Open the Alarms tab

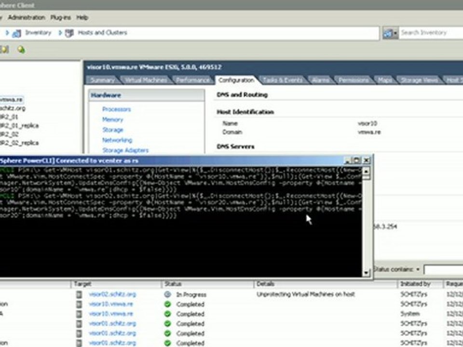(321, 80)
